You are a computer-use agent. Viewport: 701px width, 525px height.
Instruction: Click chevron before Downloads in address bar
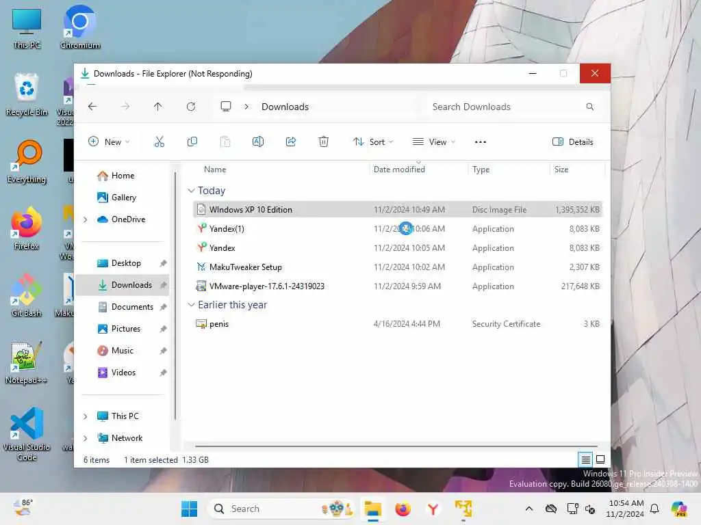(x=246, y=107)
